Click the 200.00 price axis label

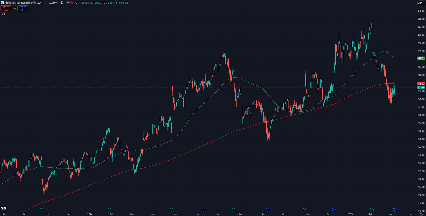point(421,35)
